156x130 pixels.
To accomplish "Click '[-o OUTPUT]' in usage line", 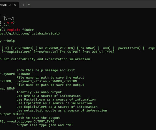I will pos(70,52).
